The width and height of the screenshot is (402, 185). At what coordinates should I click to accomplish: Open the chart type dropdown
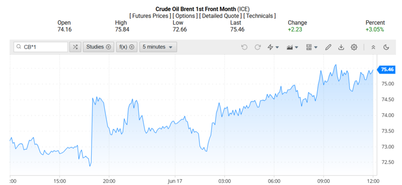[x=292, y=47]
